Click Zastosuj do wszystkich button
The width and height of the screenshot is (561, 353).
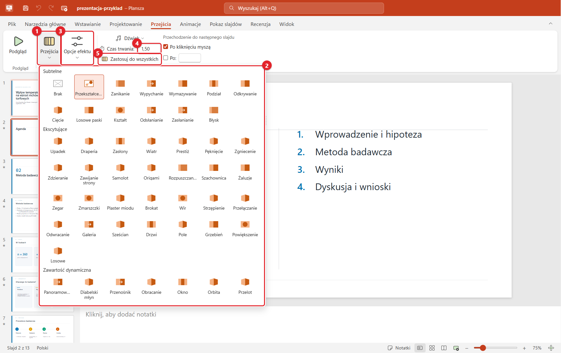click(130, 59)
